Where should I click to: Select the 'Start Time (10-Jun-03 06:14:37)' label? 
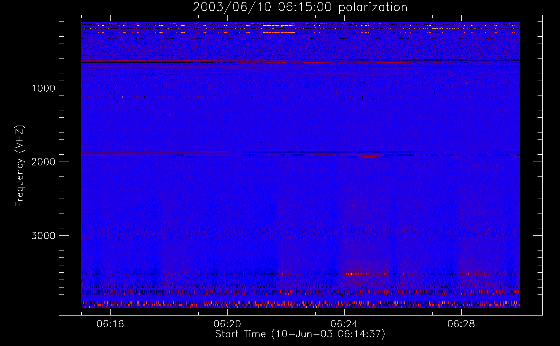coord(300,334)
